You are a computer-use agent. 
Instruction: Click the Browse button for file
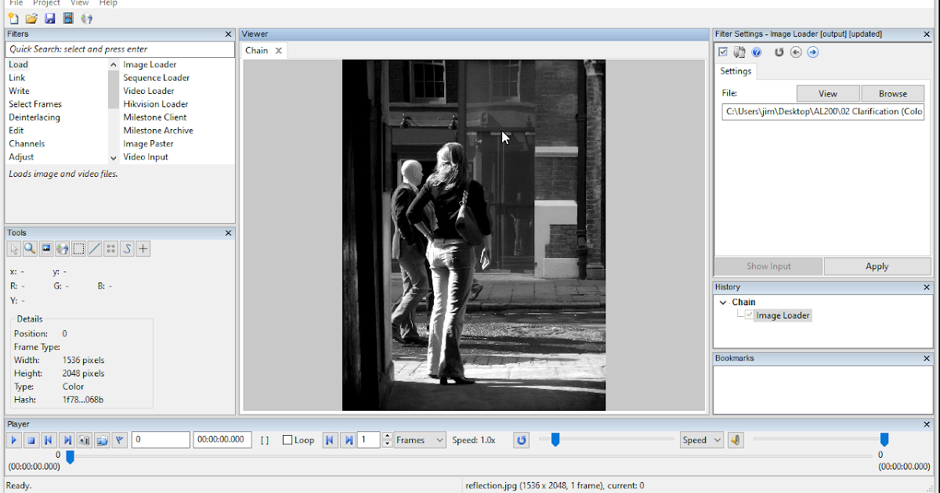(x=892, y=94)
